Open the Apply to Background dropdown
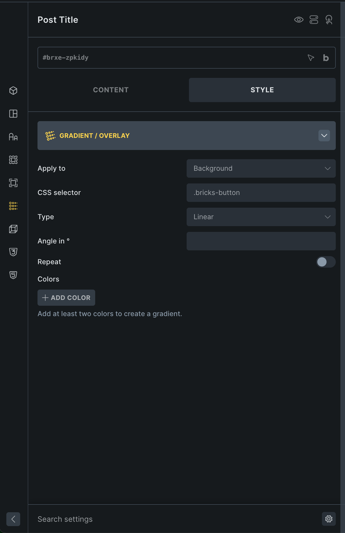This screenshot has height=533, width=345. coord(261,168)
